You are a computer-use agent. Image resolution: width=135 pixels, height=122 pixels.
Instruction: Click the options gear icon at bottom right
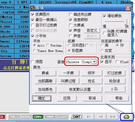(126, 117)
